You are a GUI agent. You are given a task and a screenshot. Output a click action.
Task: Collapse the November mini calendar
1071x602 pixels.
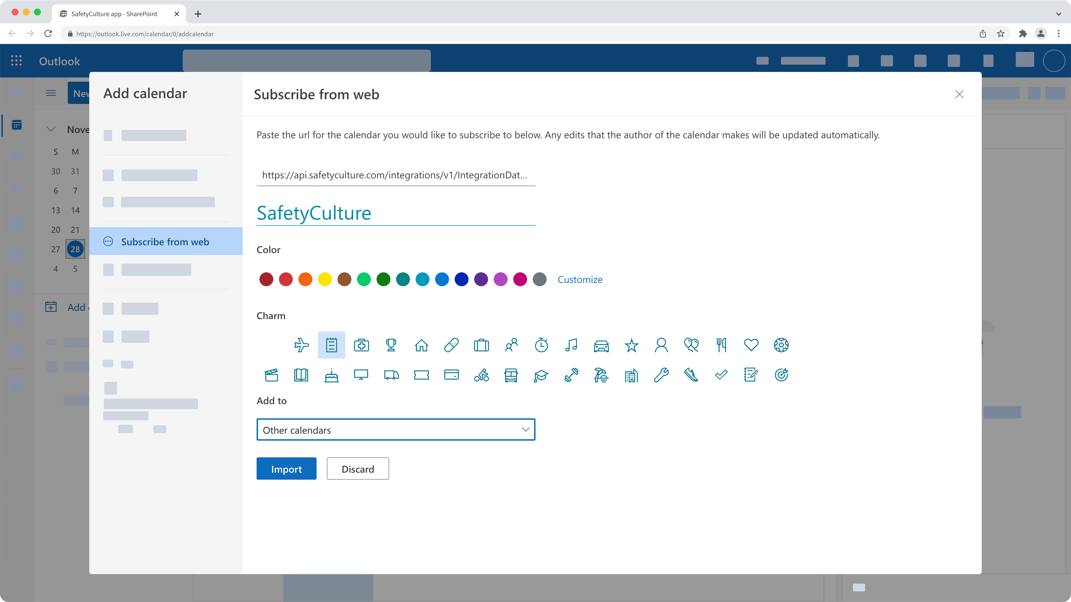51,129
